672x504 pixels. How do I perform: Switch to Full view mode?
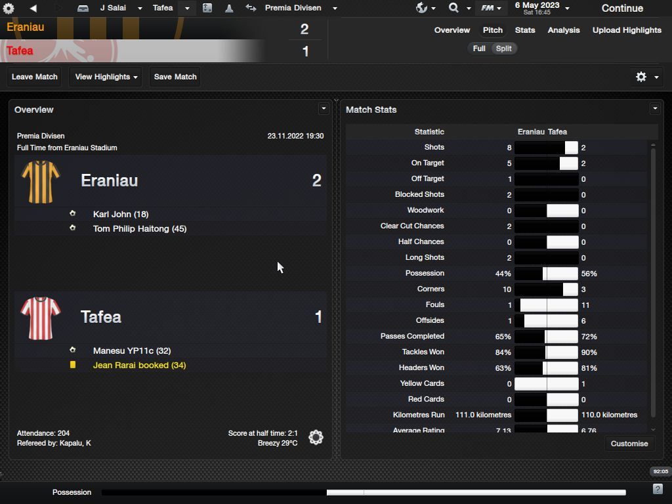click(x=479, y=49)
